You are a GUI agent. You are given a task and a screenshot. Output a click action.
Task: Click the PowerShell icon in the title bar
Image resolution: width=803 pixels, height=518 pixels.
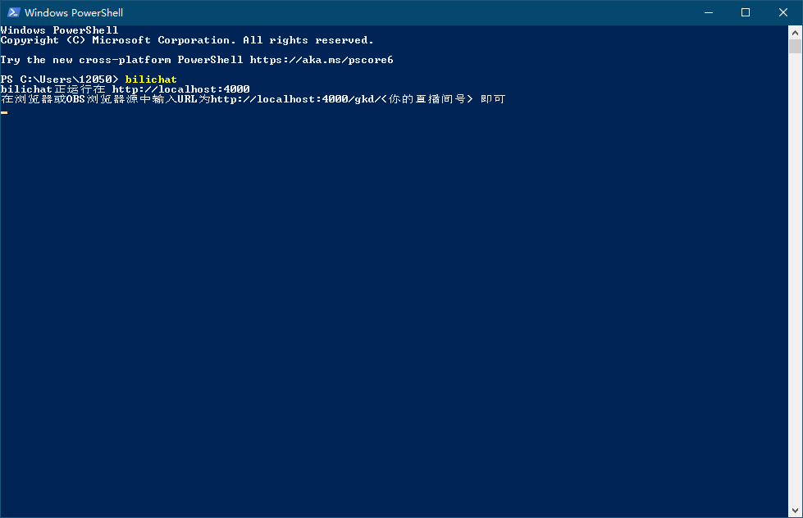[x=13, y=12]
